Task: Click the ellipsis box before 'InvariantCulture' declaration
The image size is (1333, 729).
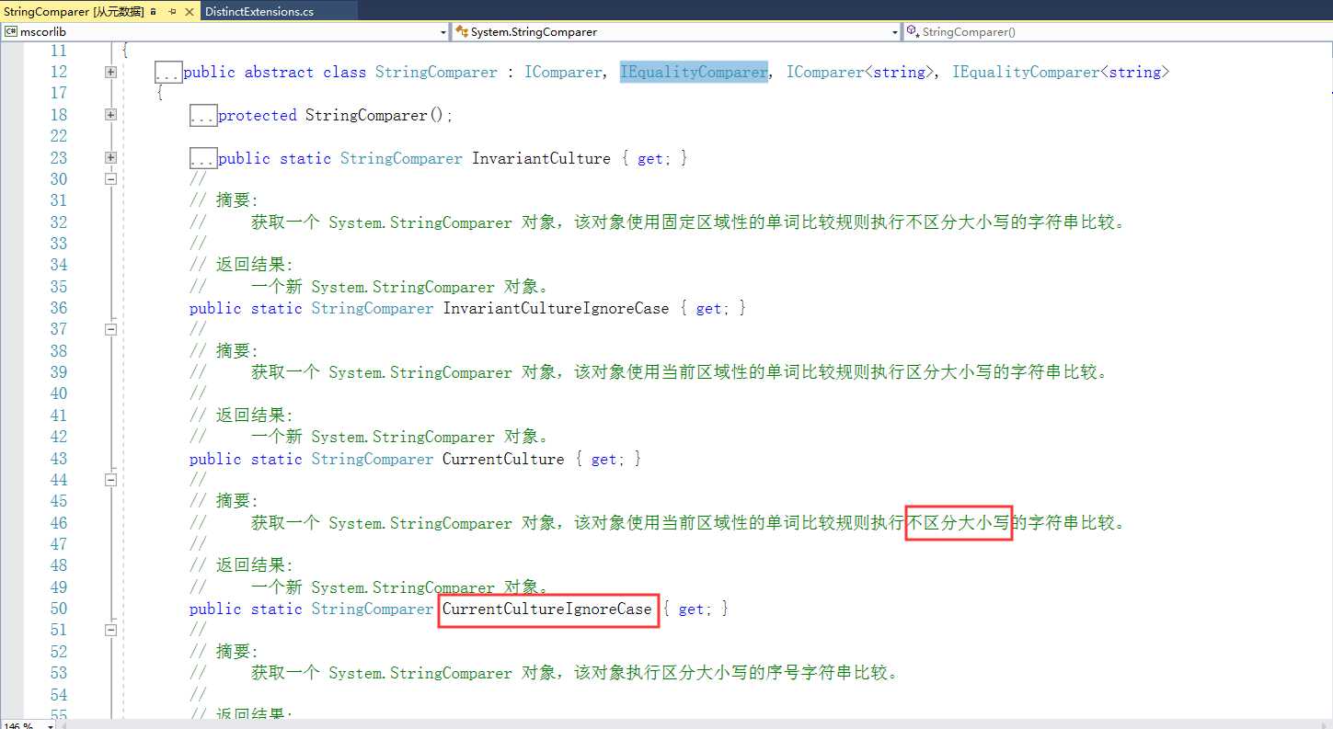Action: tap(203, 159)
